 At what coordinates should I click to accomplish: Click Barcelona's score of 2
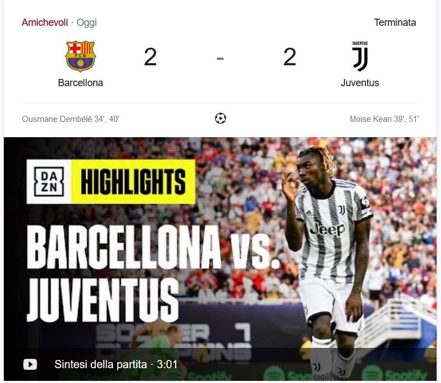(x=150, y=57)
